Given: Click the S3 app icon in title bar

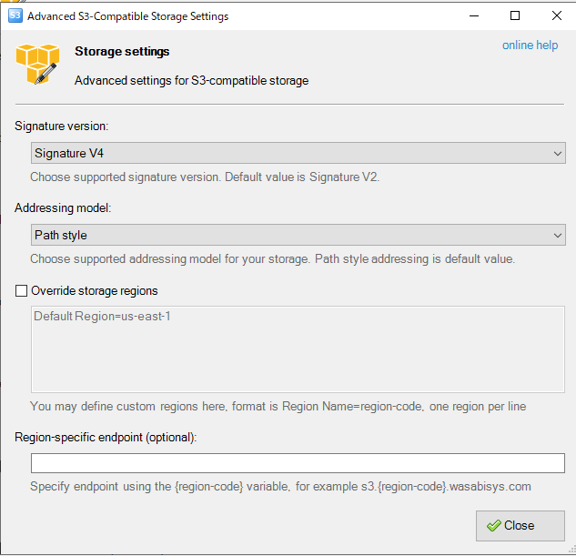Looking at the screenshot, I should click(x=15, y=15).
